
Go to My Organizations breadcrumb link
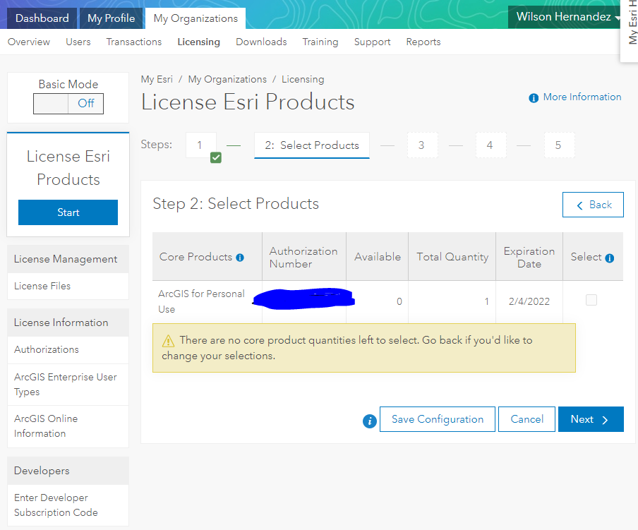227,79
